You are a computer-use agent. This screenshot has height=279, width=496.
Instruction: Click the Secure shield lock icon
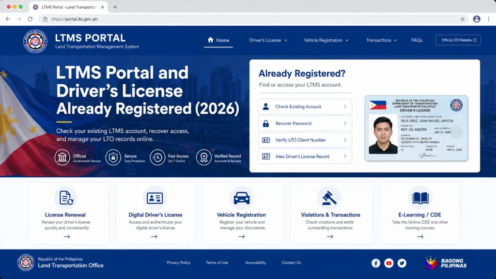(x=113, y=157)
